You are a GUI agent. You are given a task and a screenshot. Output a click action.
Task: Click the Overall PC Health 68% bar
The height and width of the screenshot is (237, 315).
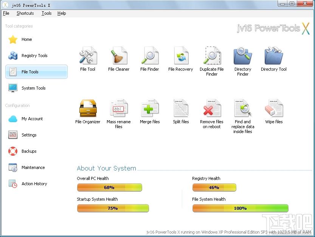[x=110, y=187]
